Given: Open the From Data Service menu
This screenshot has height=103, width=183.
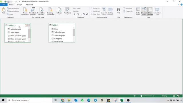Looking at the screenshot, I should point(33,11).
